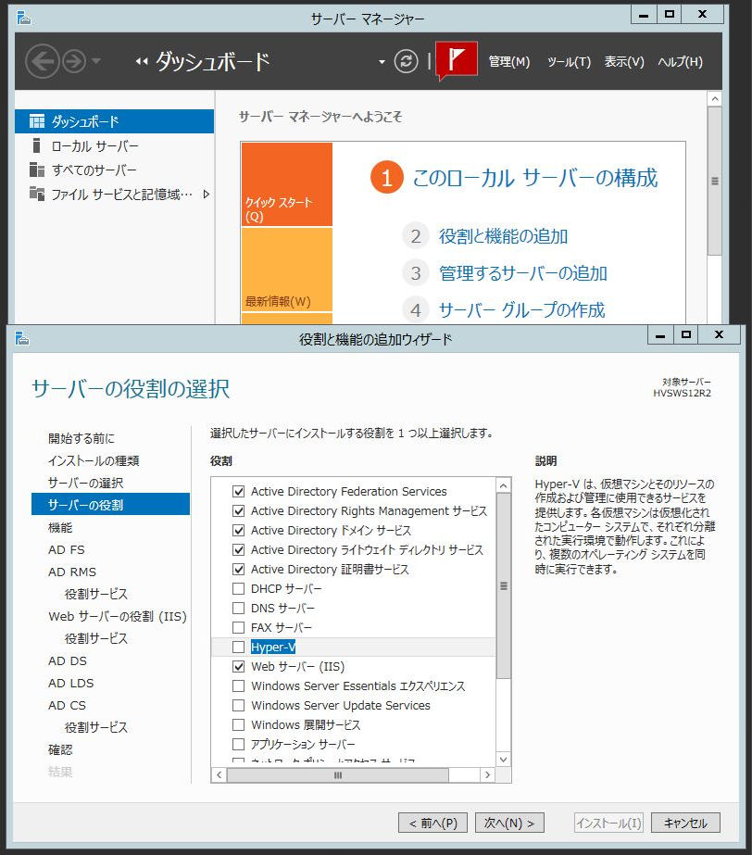Check Windows Server Essentials エクスペリエンス
This screenshot has width=752, height=855.
[238, 686]
